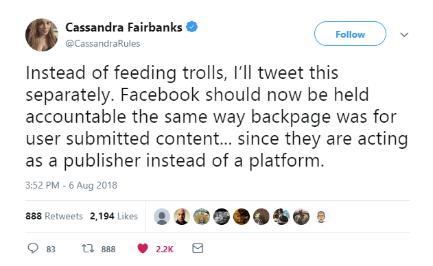Click the default gray silhouette liker avatar

(x=162, y=217)
